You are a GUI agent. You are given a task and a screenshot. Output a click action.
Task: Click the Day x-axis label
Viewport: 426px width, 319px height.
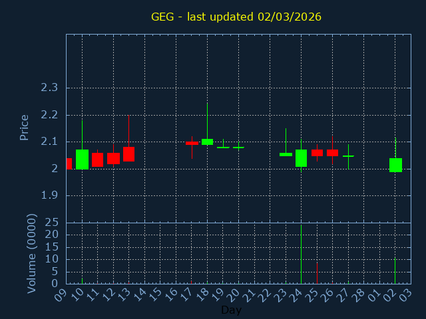[231, 310]
